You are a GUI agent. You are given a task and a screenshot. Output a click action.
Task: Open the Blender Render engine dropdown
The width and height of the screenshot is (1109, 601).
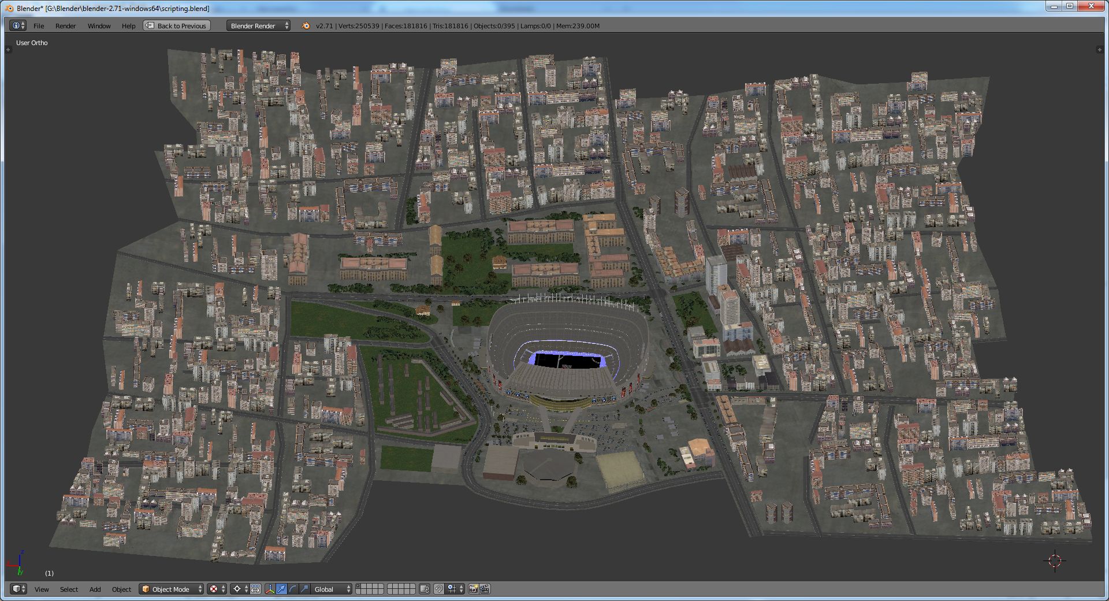(x=258, y=26)
